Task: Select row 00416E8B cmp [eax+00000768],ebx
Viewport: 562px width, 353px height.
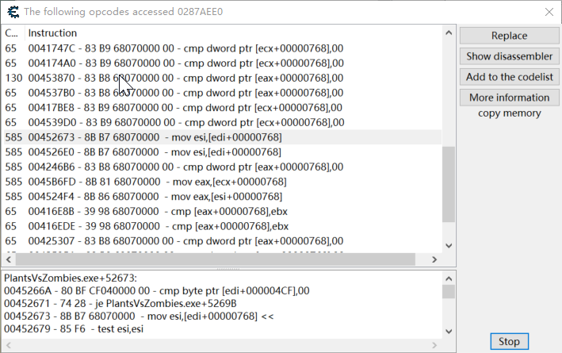Action: pyautogui.click(x=222, y=211)
